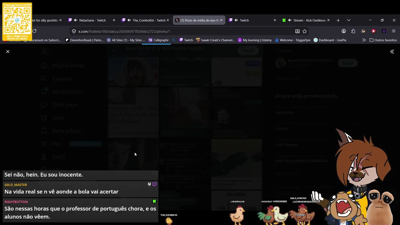Expand the list-all-tabs chevron
Screen dimensions: 400x225
[349, 20]
